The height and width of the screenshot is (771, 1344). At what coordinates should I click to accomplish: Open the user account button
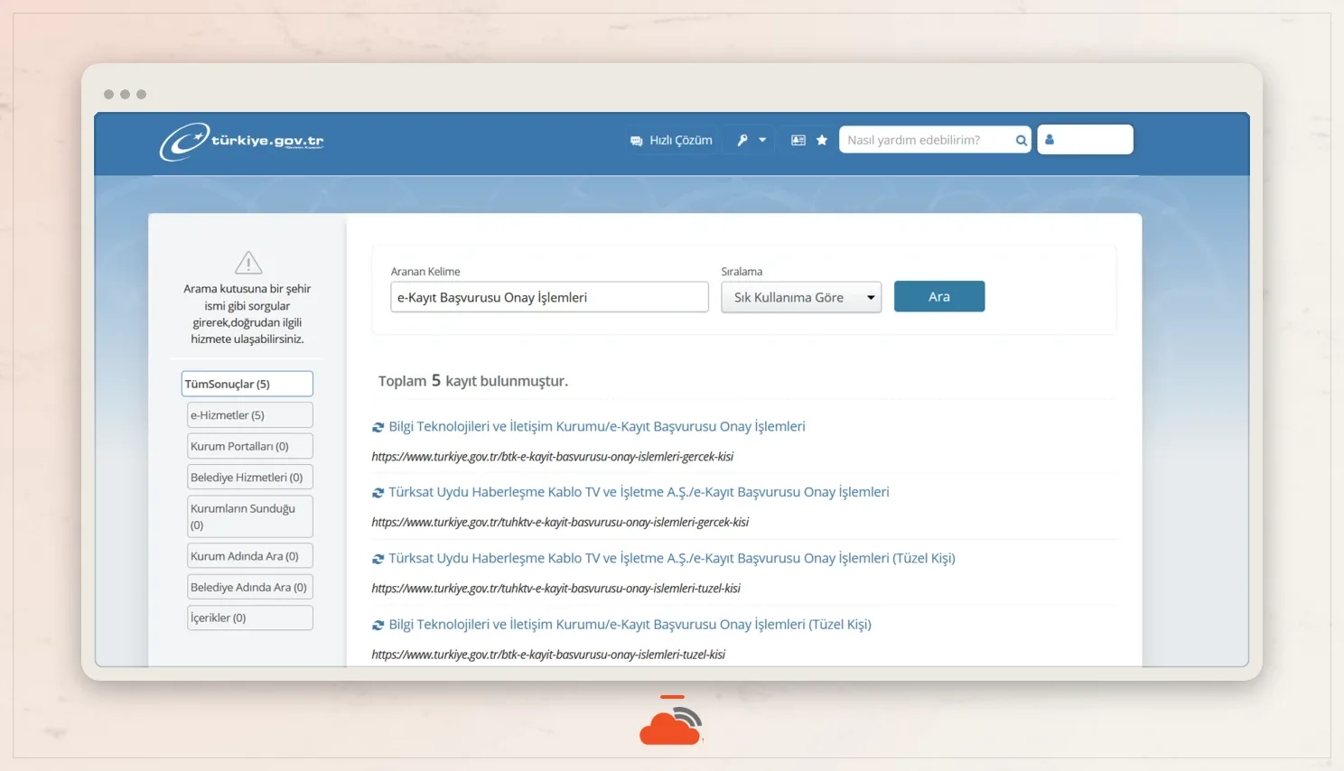[1085, 140]
